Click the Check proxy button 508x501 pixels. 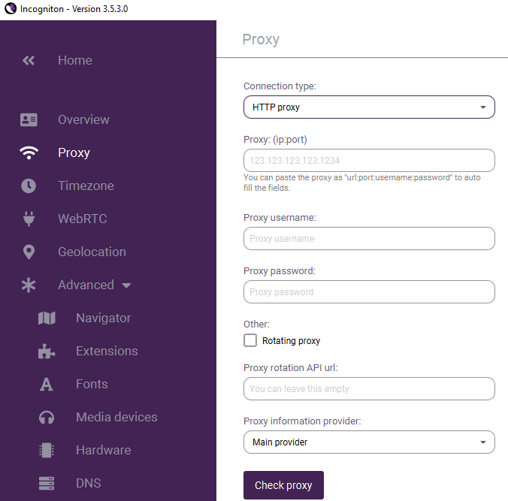(283, 485)
